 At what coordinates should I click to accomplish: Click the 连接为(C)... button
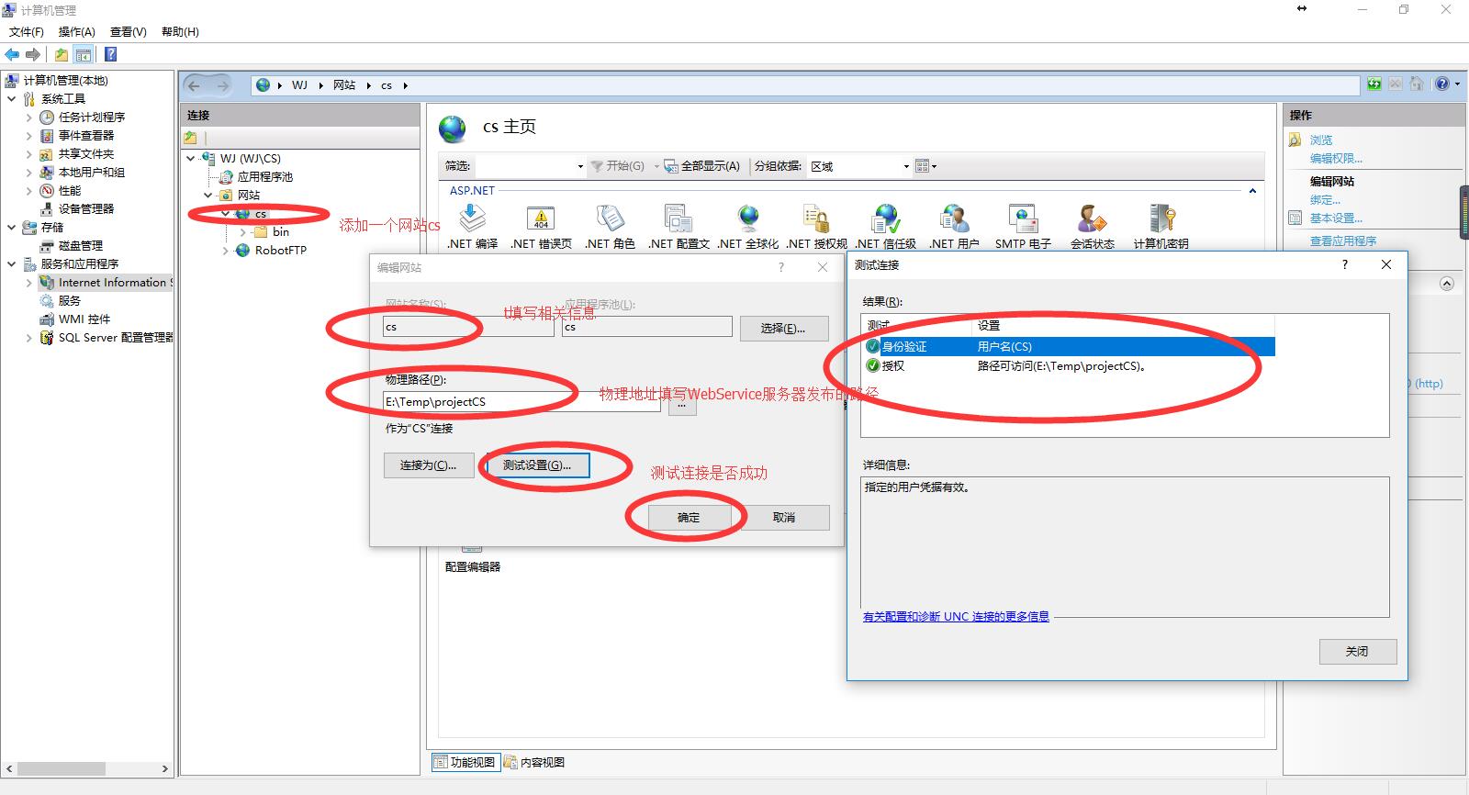428,465
